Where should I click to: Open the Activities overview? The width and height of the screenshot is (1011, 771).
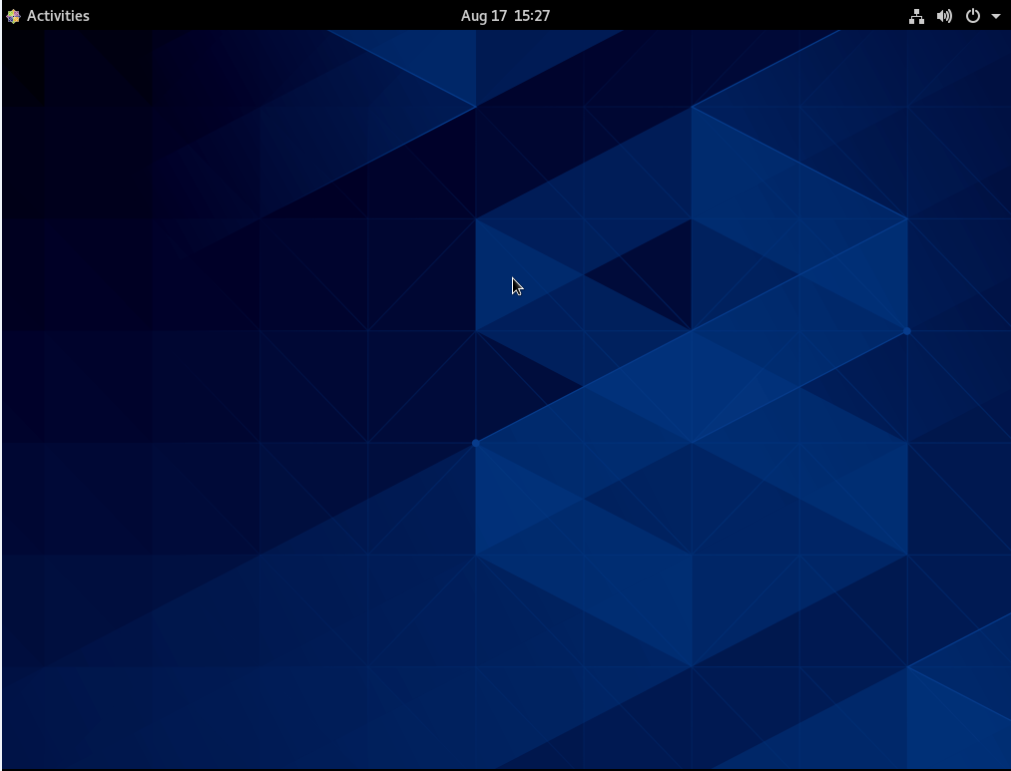58,16
